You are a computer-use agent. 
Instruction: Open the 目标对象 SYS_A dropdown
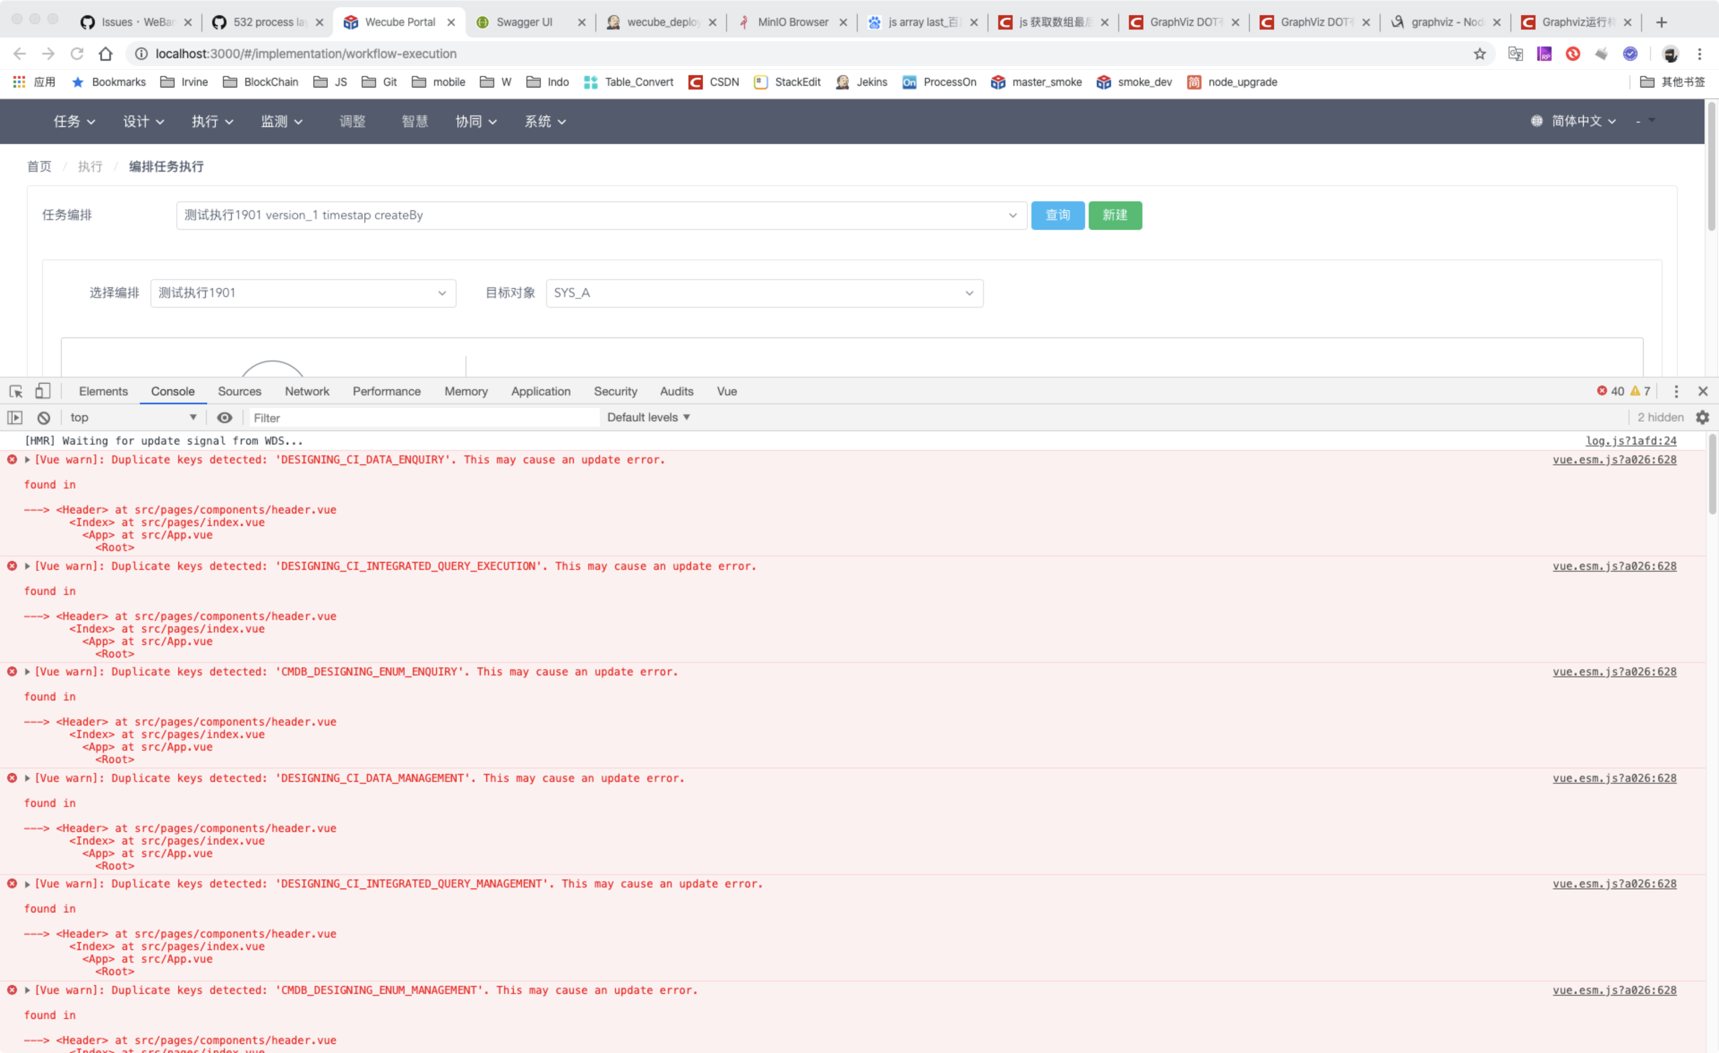(x=765, y=293)
